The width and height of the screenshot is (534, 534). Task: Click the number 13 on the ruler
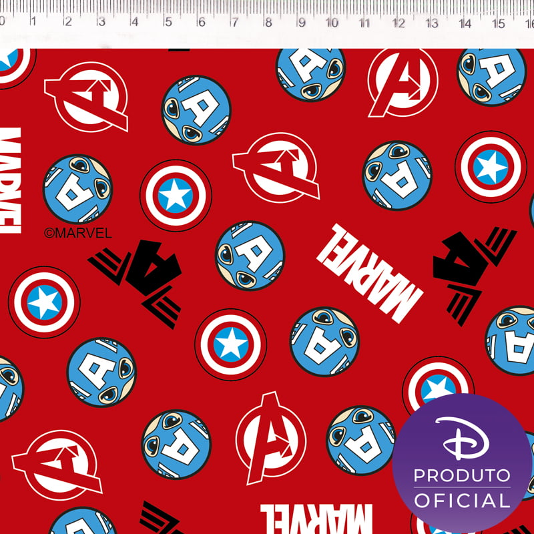point(431,23)
